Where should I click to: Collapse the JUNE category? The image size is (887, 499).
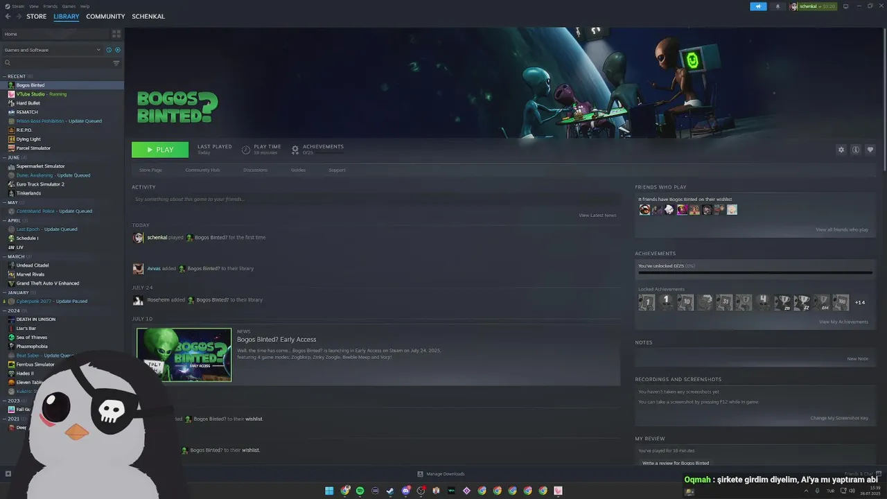(x=13, y=157)
